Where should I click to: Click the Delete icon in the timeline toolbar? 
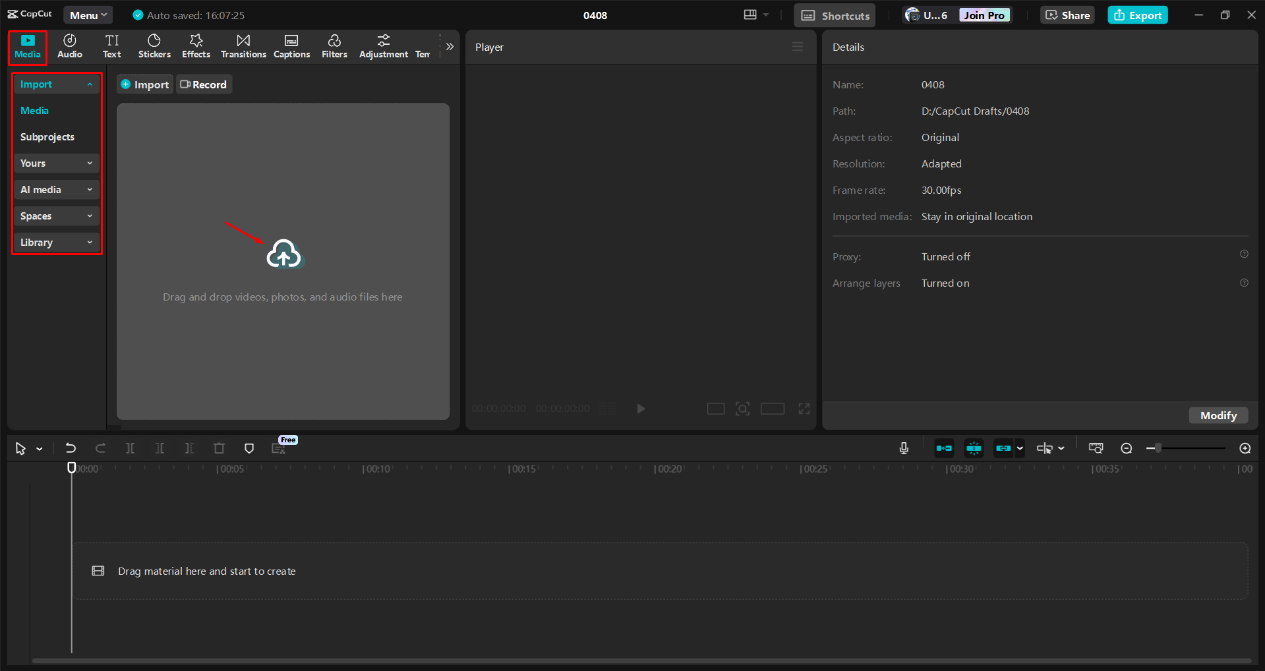(x=219, y=448)
